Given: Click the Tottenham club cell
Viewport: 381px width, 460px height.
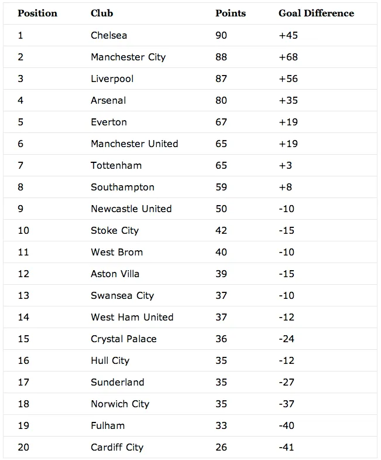Looking at the screenshot, I should [x=116, y=165].
